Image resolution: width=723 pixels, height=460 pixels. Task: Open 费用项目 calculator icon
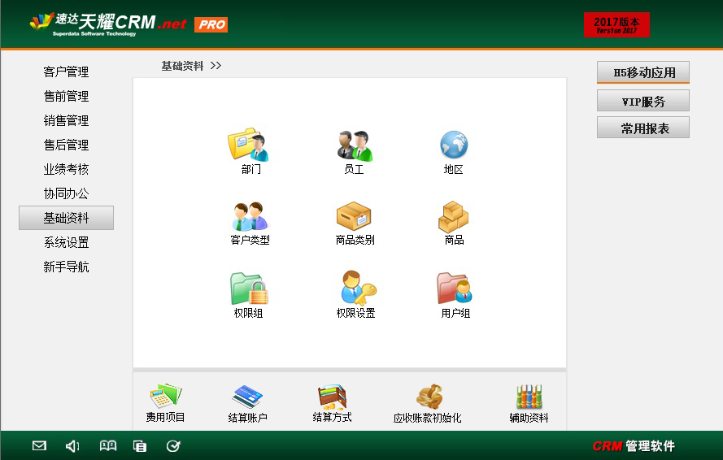(166, 397)
